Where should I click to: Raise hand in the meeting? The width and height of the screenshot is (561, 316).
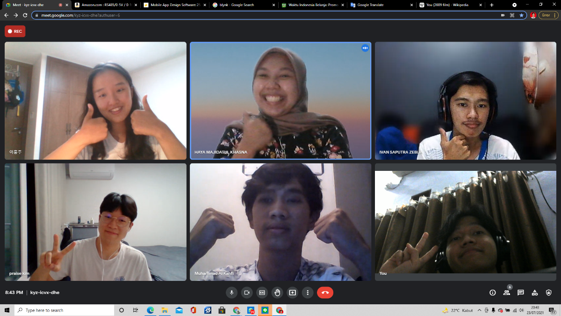pos(277,293)
